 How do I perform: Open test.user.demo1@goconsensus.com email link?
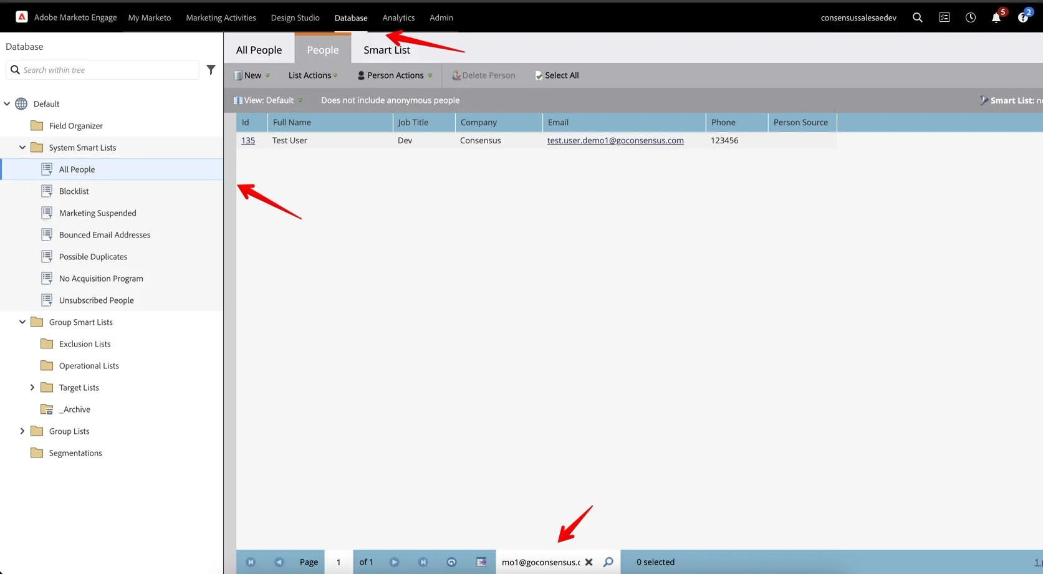pos(615,140)
